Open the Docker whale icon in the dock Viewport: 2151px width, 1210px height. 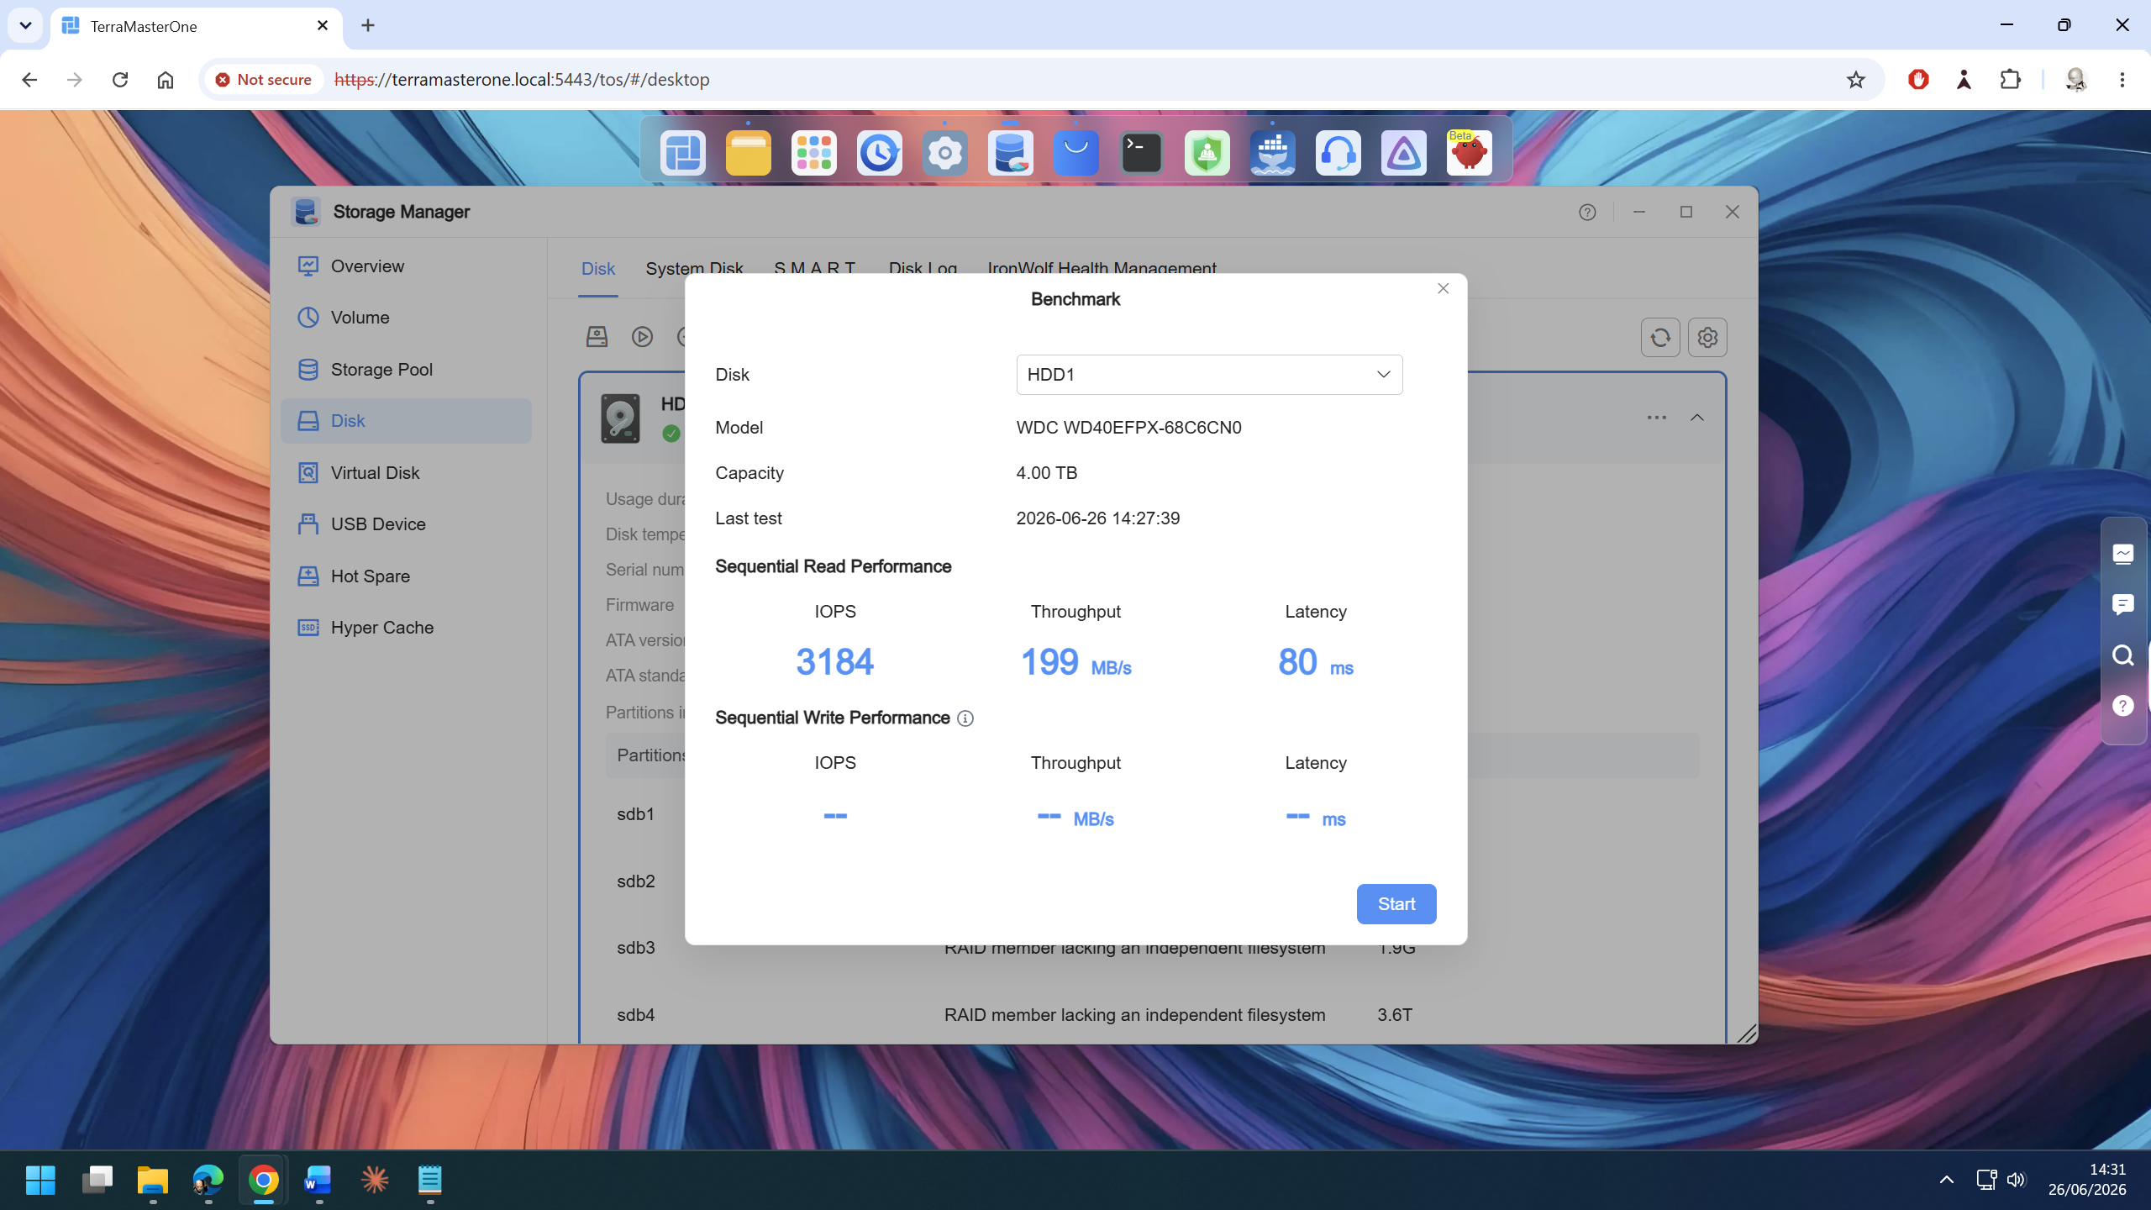click(x=1272, y=153)
